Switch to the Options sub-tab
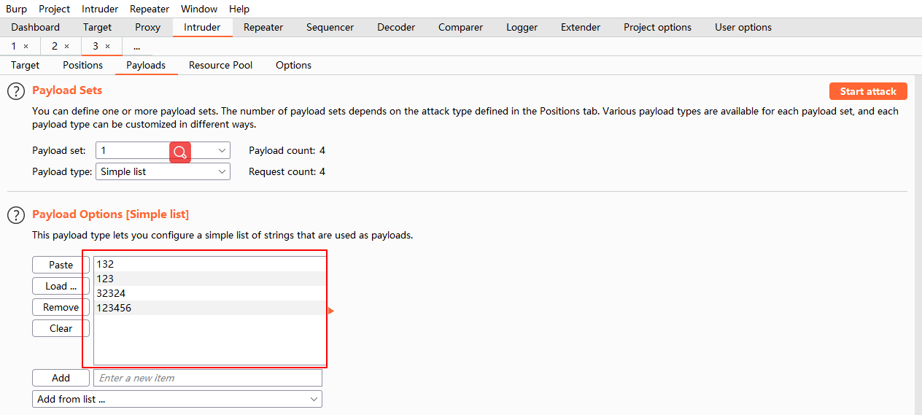 click(294, 65)
